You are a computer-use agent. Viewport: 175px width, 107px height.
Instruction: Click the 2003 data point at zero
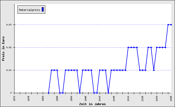pos(108,93)
